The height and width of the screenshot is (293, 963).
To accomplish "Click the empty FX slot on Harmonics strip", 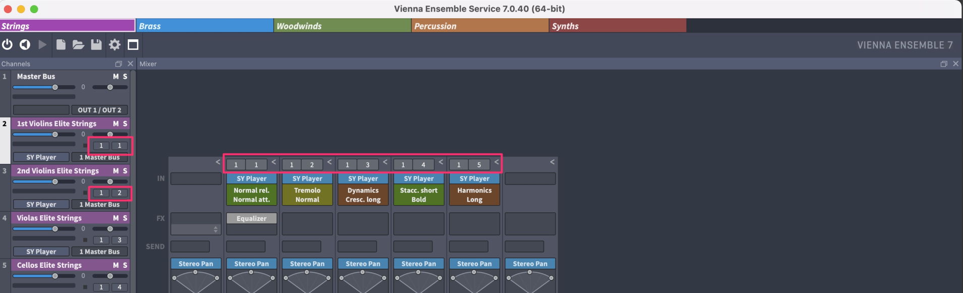I will (x=474, y=224).
